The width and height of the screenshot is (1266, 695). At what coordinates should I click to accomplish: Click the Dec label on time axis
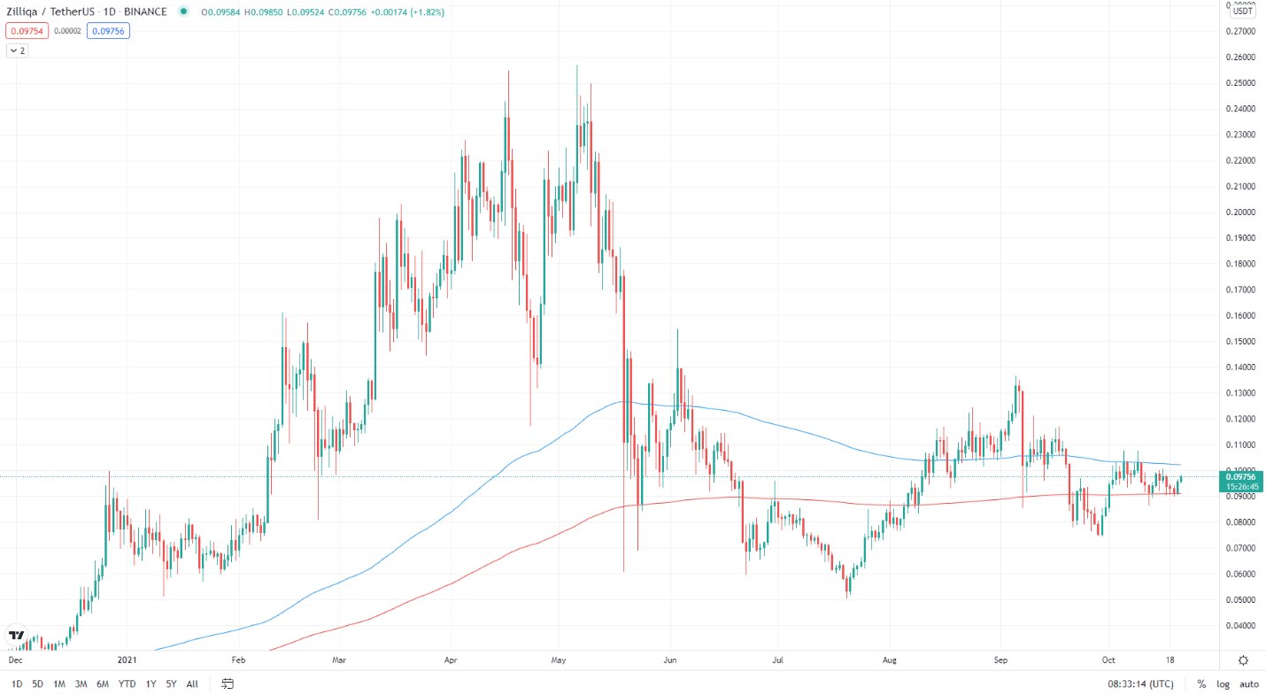[16, 660]
